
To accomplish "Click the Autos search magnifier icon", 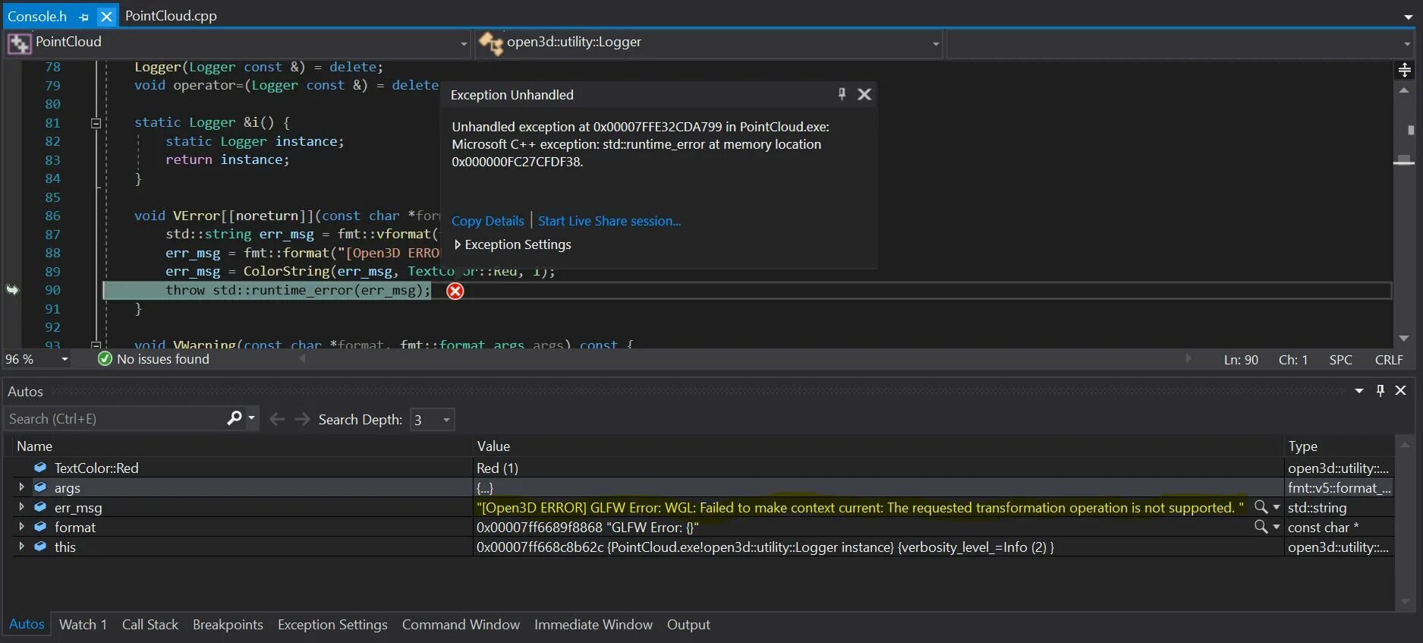I will [235, 418].
